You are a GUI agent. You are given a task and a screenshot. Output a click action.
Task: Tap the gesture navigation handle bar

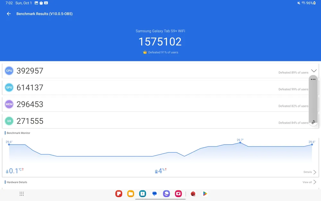(x=160, y=199)
